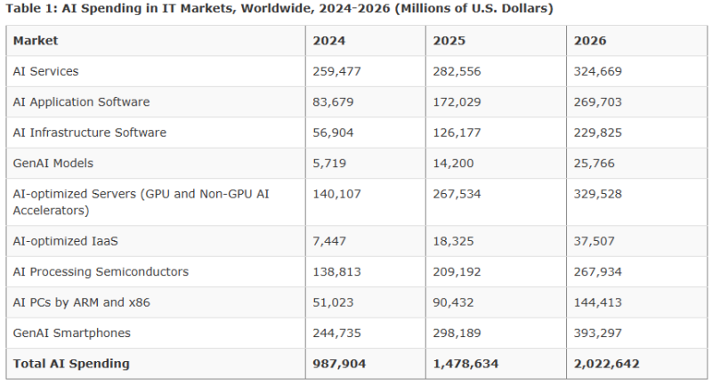712x386 pixels.
Task: Click GenAI Smartphones 2026 value 393,297
Action: point(598,334)
